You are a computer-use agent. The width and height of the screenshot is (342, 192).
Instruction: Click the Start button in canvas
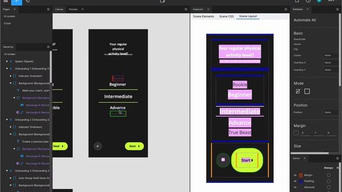pos(134,146)
